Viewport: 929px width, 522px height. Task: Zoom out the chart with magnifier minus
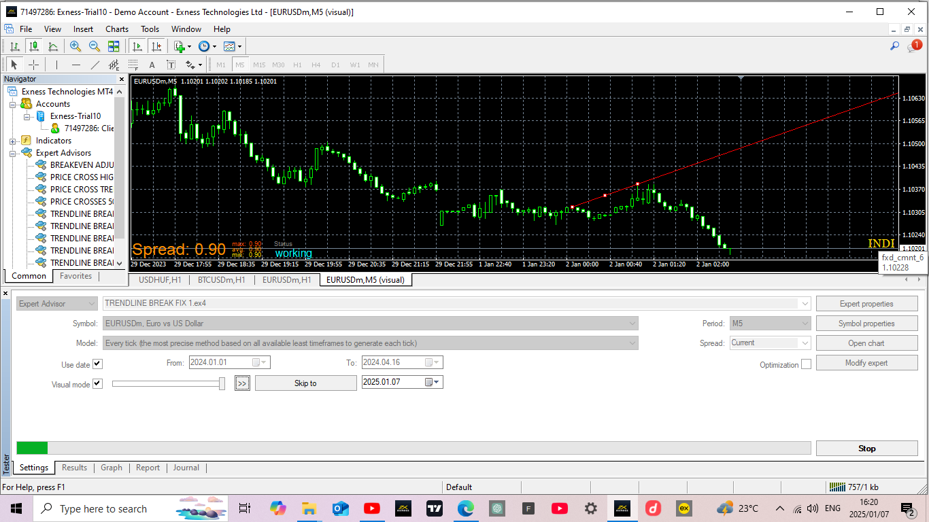pos(95,46)
